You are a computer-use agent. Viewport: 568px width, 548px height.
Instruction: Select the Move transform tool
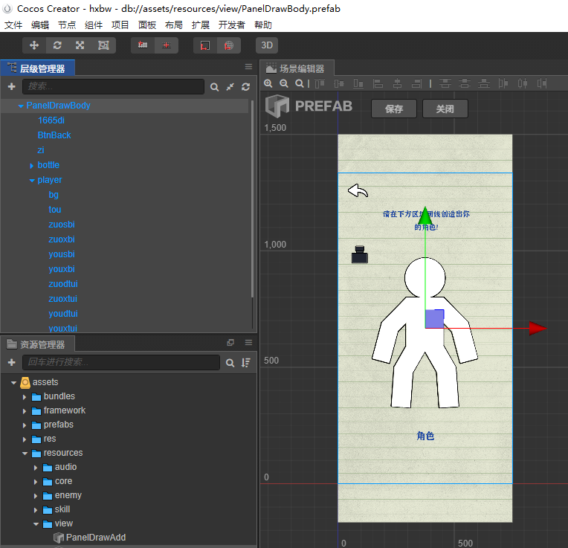(34, 45)
